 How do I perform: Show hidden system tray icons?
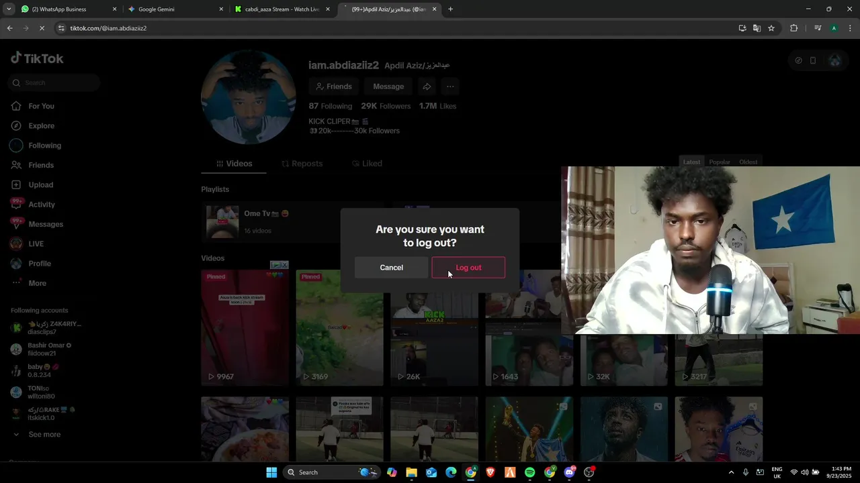click(731, 472)
